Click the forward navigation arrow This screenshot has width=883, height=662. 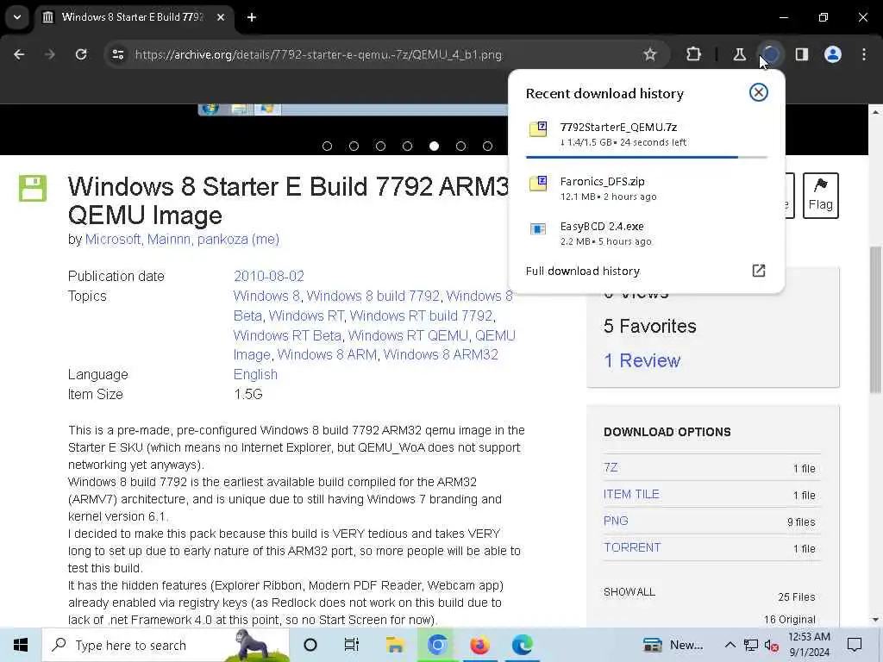(49, 54)
